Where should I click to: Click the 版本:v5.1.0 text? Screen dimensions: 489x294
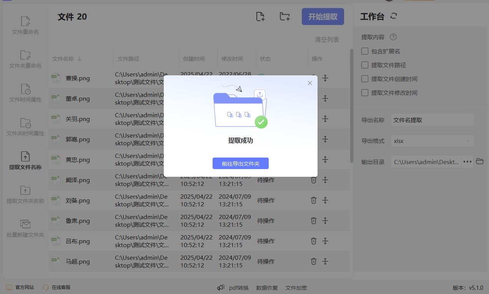tap(468, 288)
